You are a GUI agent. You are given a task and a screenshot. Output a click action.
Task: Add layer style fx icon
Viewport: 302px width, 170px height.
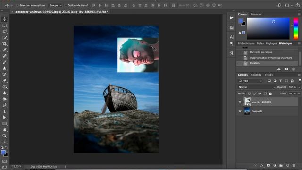262,165
